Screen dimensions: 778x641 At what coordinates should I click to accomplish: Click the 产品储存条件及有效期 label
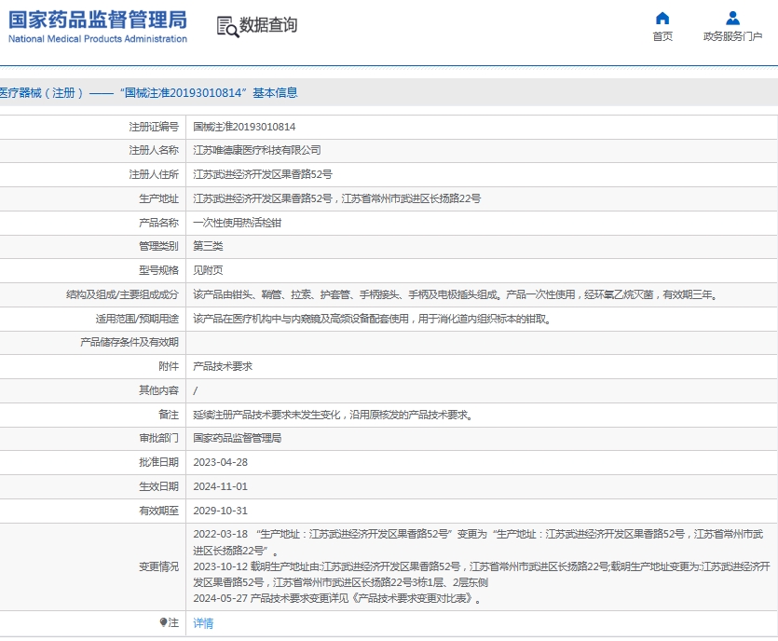coord(129,342)
